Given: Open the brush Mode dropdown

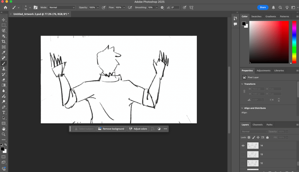Looking at the screenshot, I should coord(61,7).
